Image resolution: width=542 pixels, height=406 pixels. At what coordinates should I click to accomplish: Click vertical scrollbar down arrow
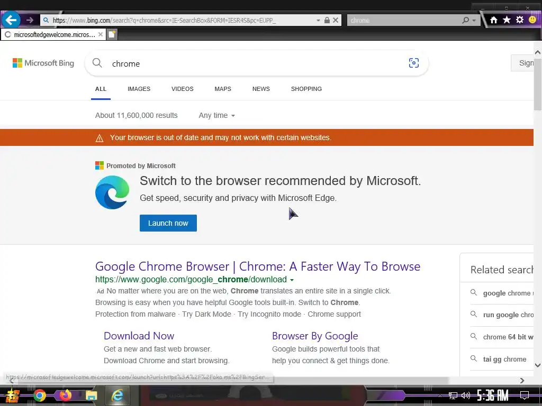pos(538,365)
